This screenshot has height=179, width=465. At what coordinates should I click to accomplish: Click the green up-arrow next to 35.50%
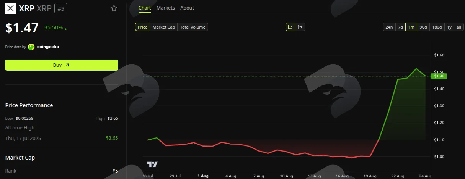[x=65, y=29]
